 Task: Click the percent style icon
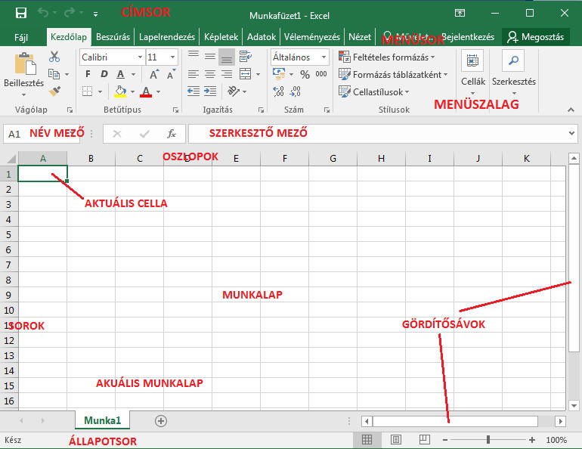[305, 74]
